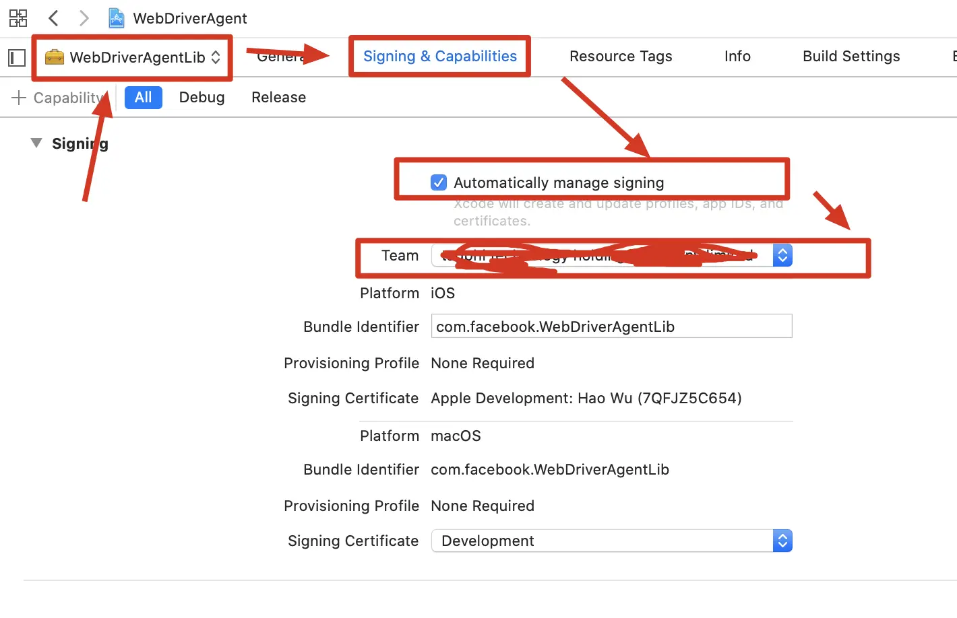Viewport: 957px width, 618px height.
Task: Select the Debug configuration filter
Action: click(x=202, y=98)
